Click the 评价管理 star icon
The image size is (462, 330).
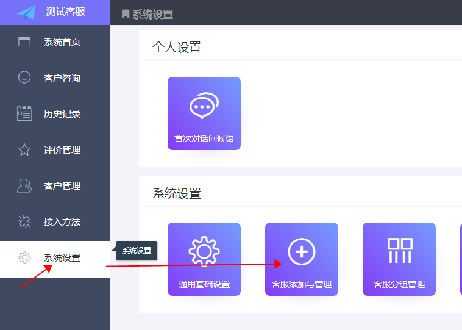(24, 149)
